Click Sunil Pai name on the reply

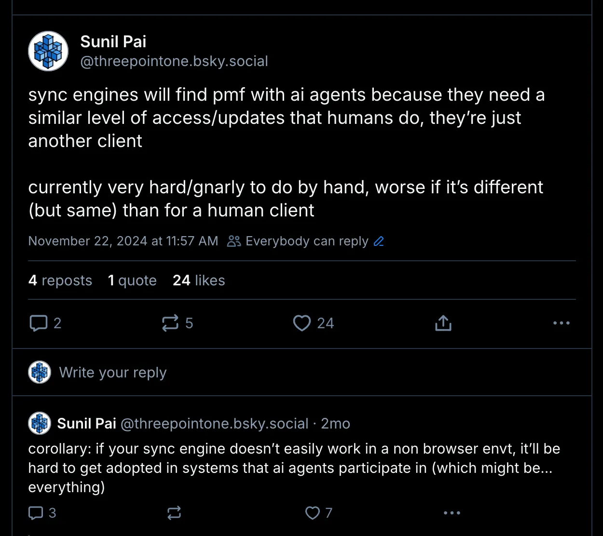[x=87, y=424]
